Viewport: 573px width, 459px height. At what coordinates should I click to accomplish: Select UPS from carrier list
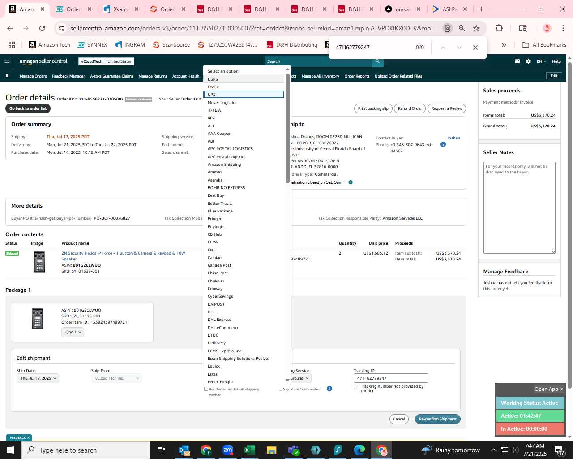(x=244, y=95)
